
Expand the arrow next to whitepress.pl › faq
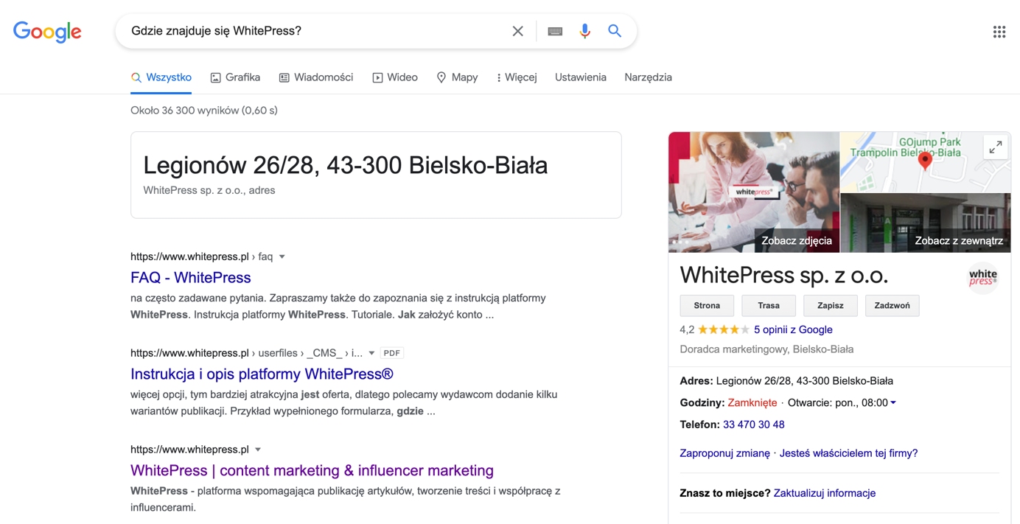coord(282,257)
